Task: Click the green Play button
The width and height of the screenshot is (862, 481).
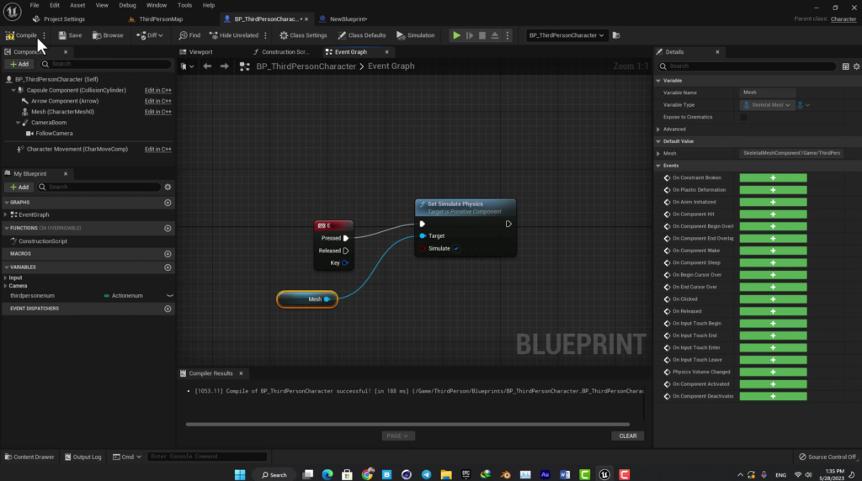Action: pos(456,35)
